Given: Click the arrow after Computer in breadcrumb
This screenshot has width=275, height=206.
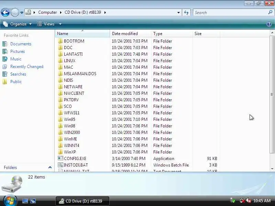Looking at the screenshot, I should click(x=61, y=12).
